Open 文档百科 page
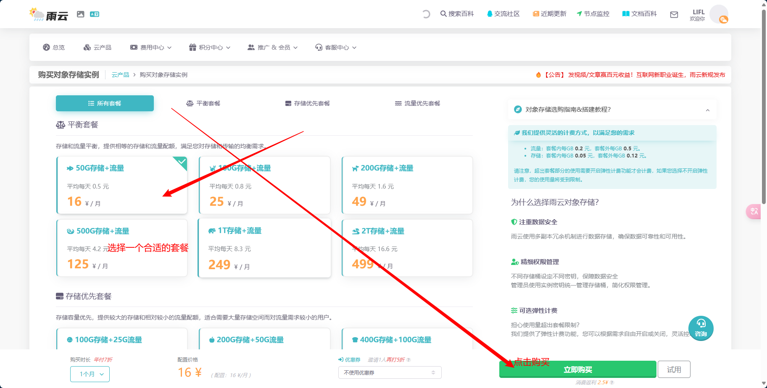 [639, 14]
